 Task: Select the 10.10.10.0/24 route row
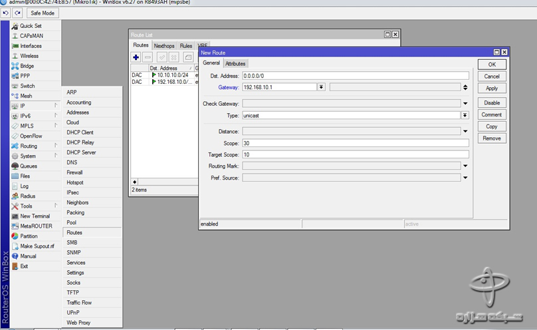tap(165, 75)
